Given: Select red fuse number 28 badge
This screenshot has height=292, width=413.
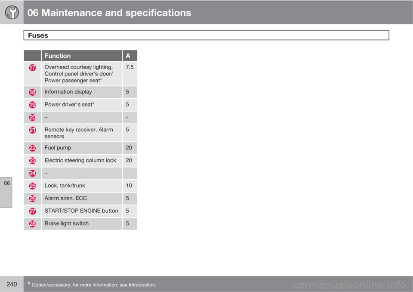Looking at the screenshot, I should (32, 224).
